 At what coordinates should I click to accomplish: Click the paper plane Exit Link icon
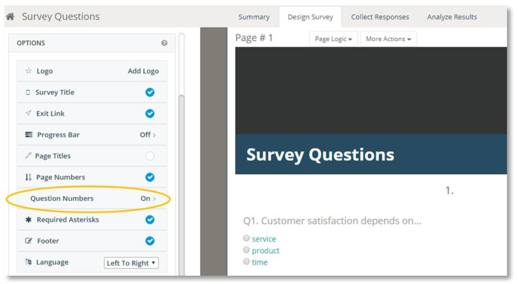coord(29,113)
